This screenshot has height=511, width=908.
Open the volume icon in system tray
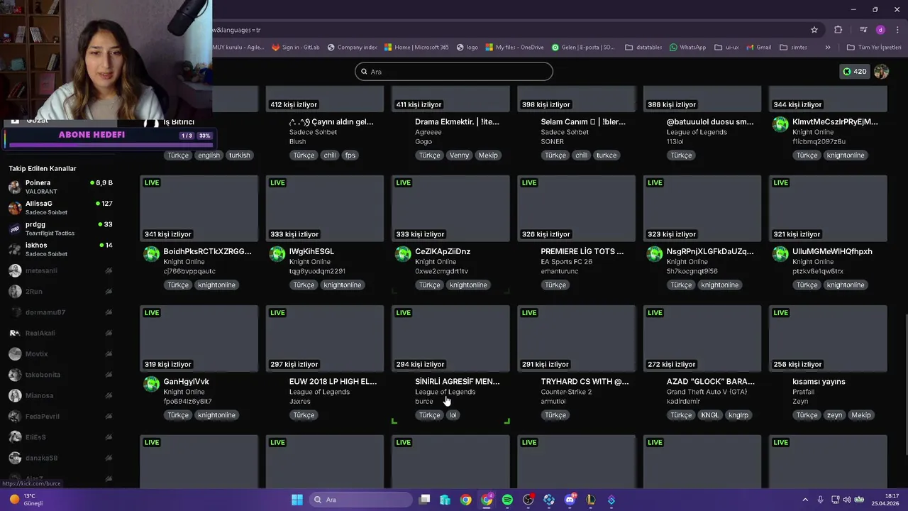848,500
